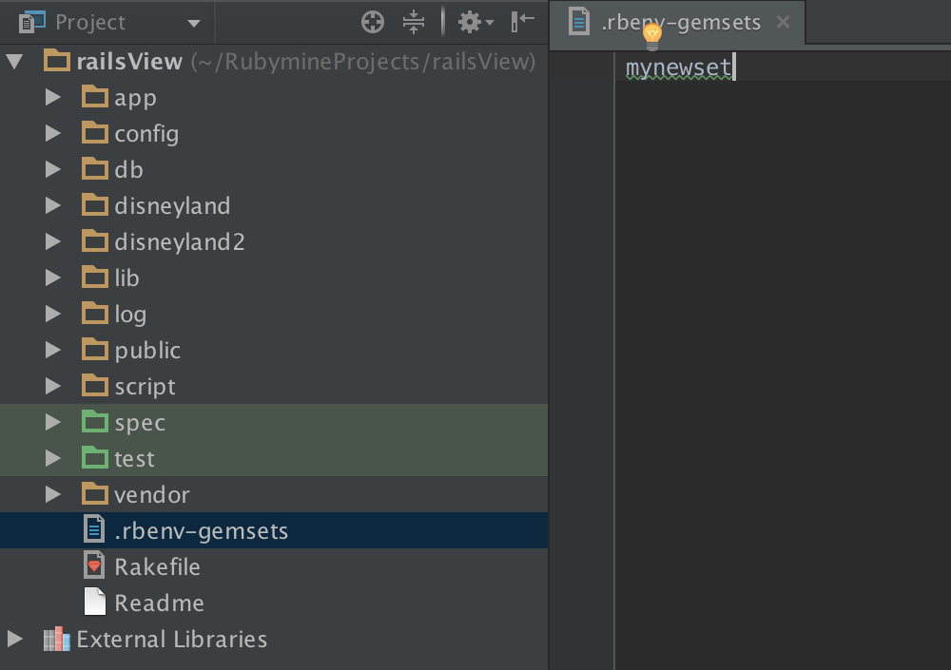Expand the log folder
This screenshot has height=670, width=951.
coord(53,314)
